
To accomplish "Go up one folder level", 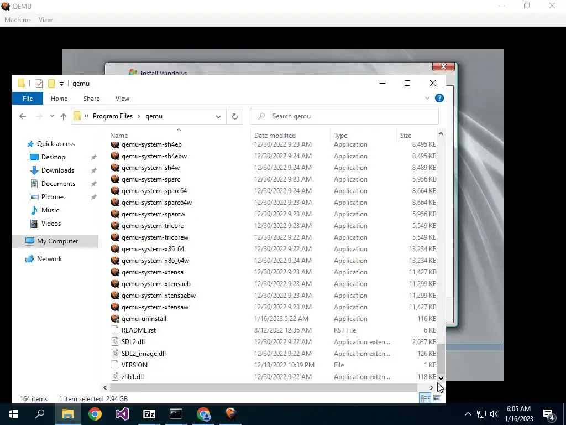I will (64, 116).
